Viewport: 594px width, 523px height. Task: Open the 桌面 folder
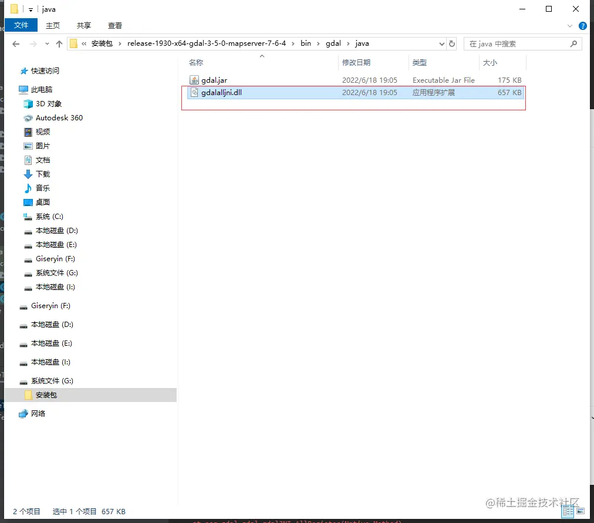(43, 203)
